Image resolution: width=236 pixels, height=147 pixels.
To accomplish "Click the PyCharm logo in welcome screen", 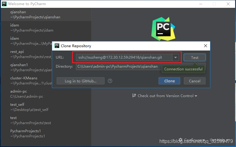I will coord(163,29).
